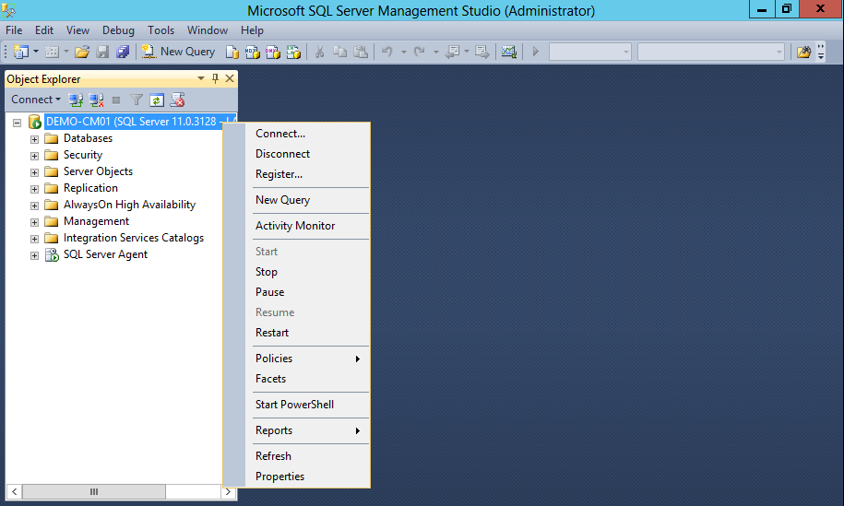The image size is (844, 506).
Task: Click the Connect Object Explorer icon
Action: [x=77, y=100]
